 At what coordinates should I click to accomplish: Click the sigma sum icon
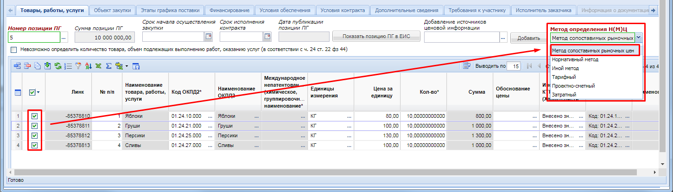(x=108, y=66)
